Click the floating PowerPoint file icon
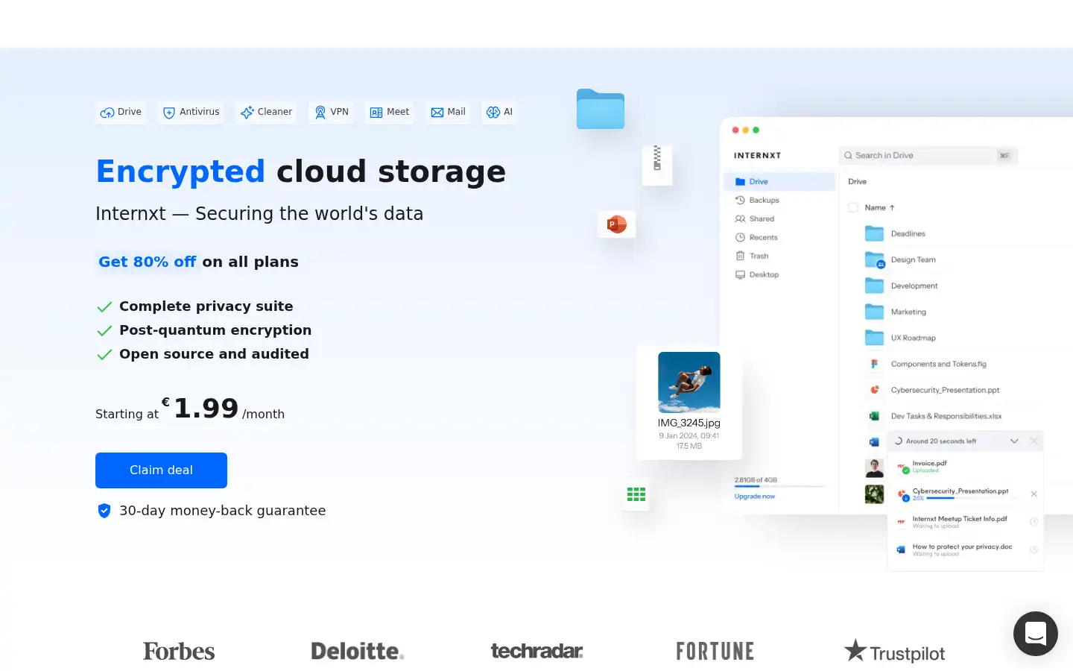Screen dimensions: 1073x671 point(617,224)
